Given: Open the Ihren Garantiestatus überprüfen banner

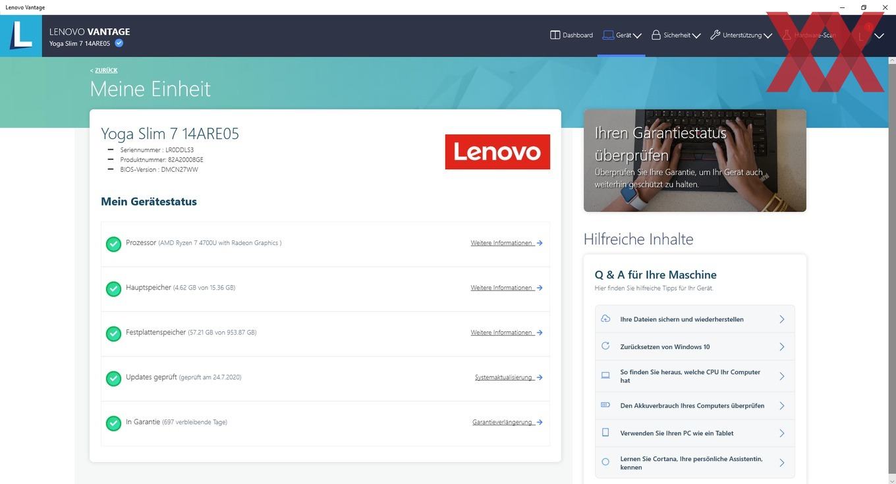Looking at the screenshot, I should tap(695, 161).
